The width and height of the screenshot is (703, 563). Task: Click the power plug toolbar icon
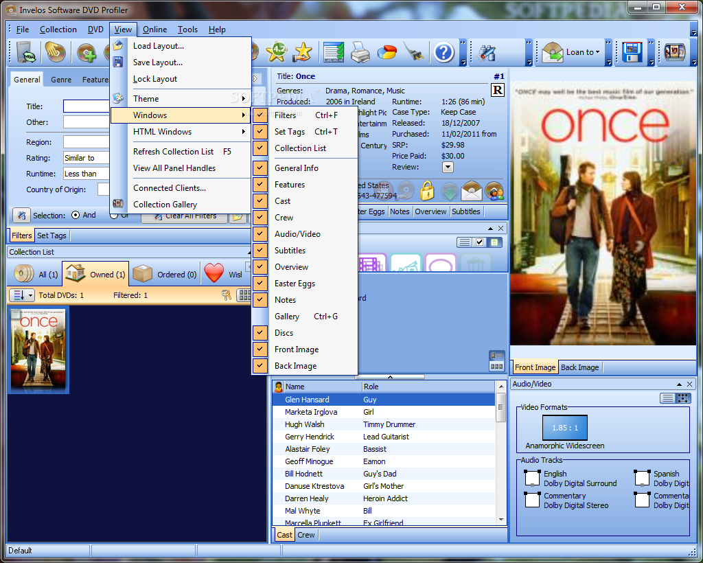[x=414, y=52]
